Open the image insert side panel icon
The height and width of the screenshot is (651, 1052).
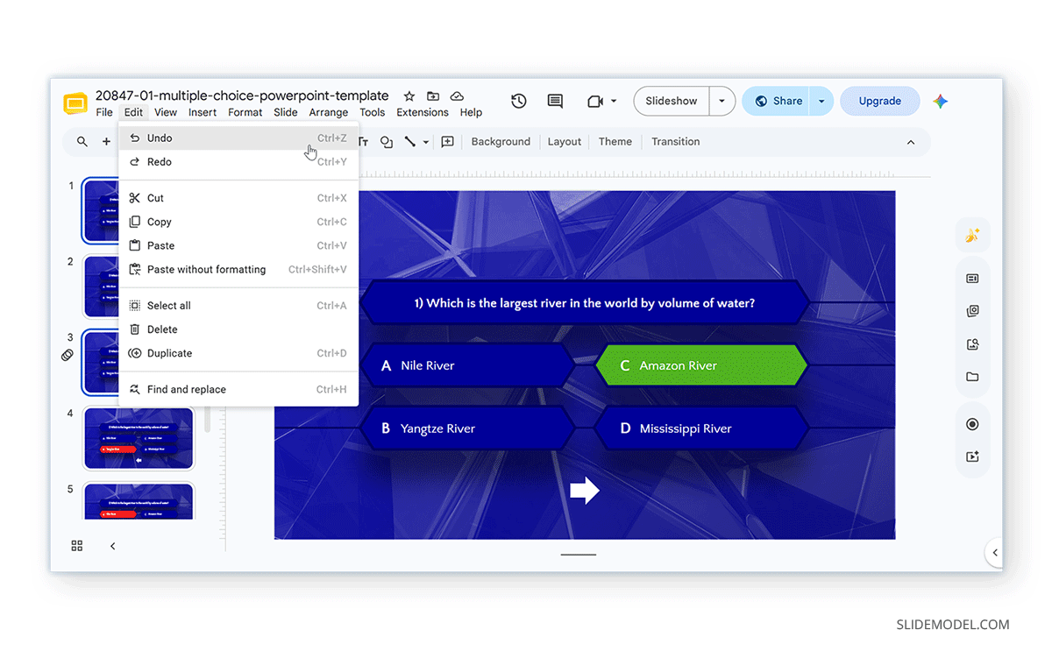coord(972,344)
